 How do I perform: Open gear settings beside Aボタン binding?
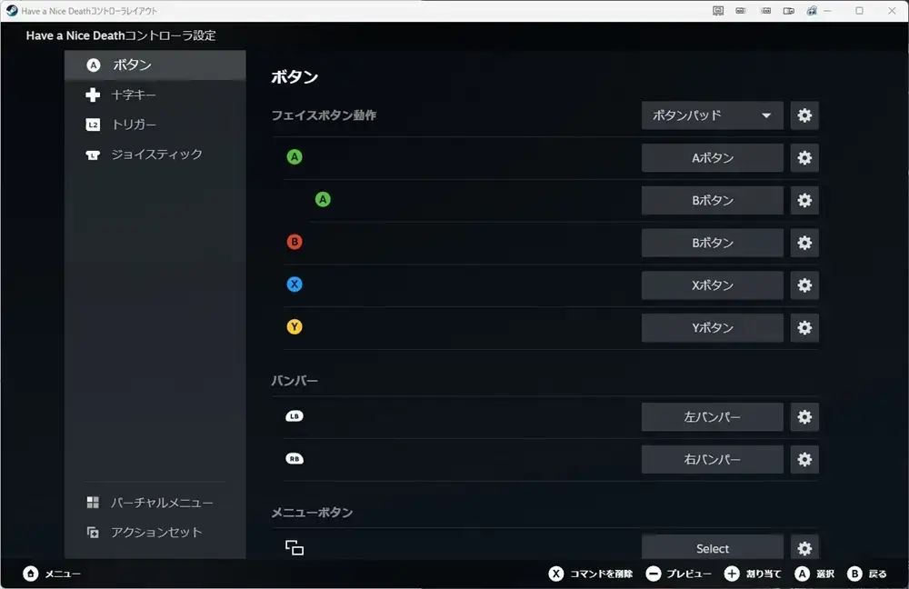pos(804,157)
